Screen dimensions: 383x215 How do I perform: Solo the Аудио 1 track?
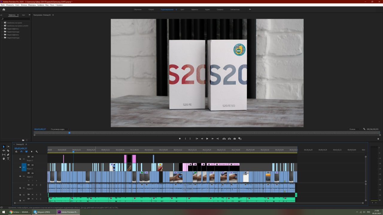click(x=37, y=185)
